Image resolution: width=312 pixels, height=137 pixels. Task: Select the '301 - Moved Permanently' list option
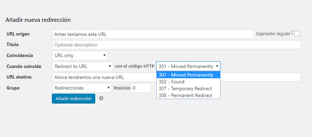(188, 75)
